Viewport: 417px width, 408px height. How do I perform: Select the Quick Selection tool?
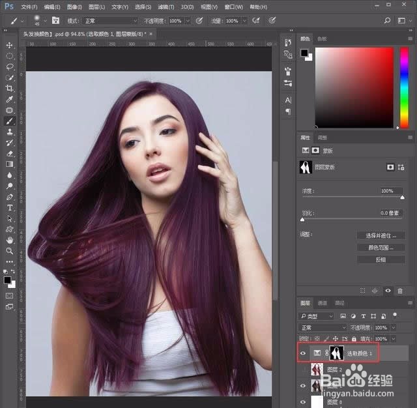coord(10,78)
